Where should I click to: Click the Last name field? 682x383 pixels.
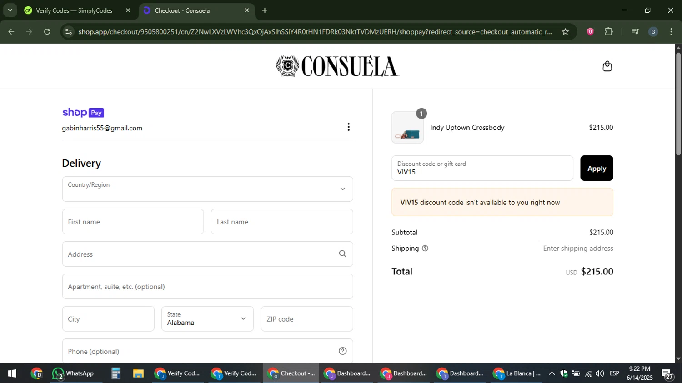[282, 222]
